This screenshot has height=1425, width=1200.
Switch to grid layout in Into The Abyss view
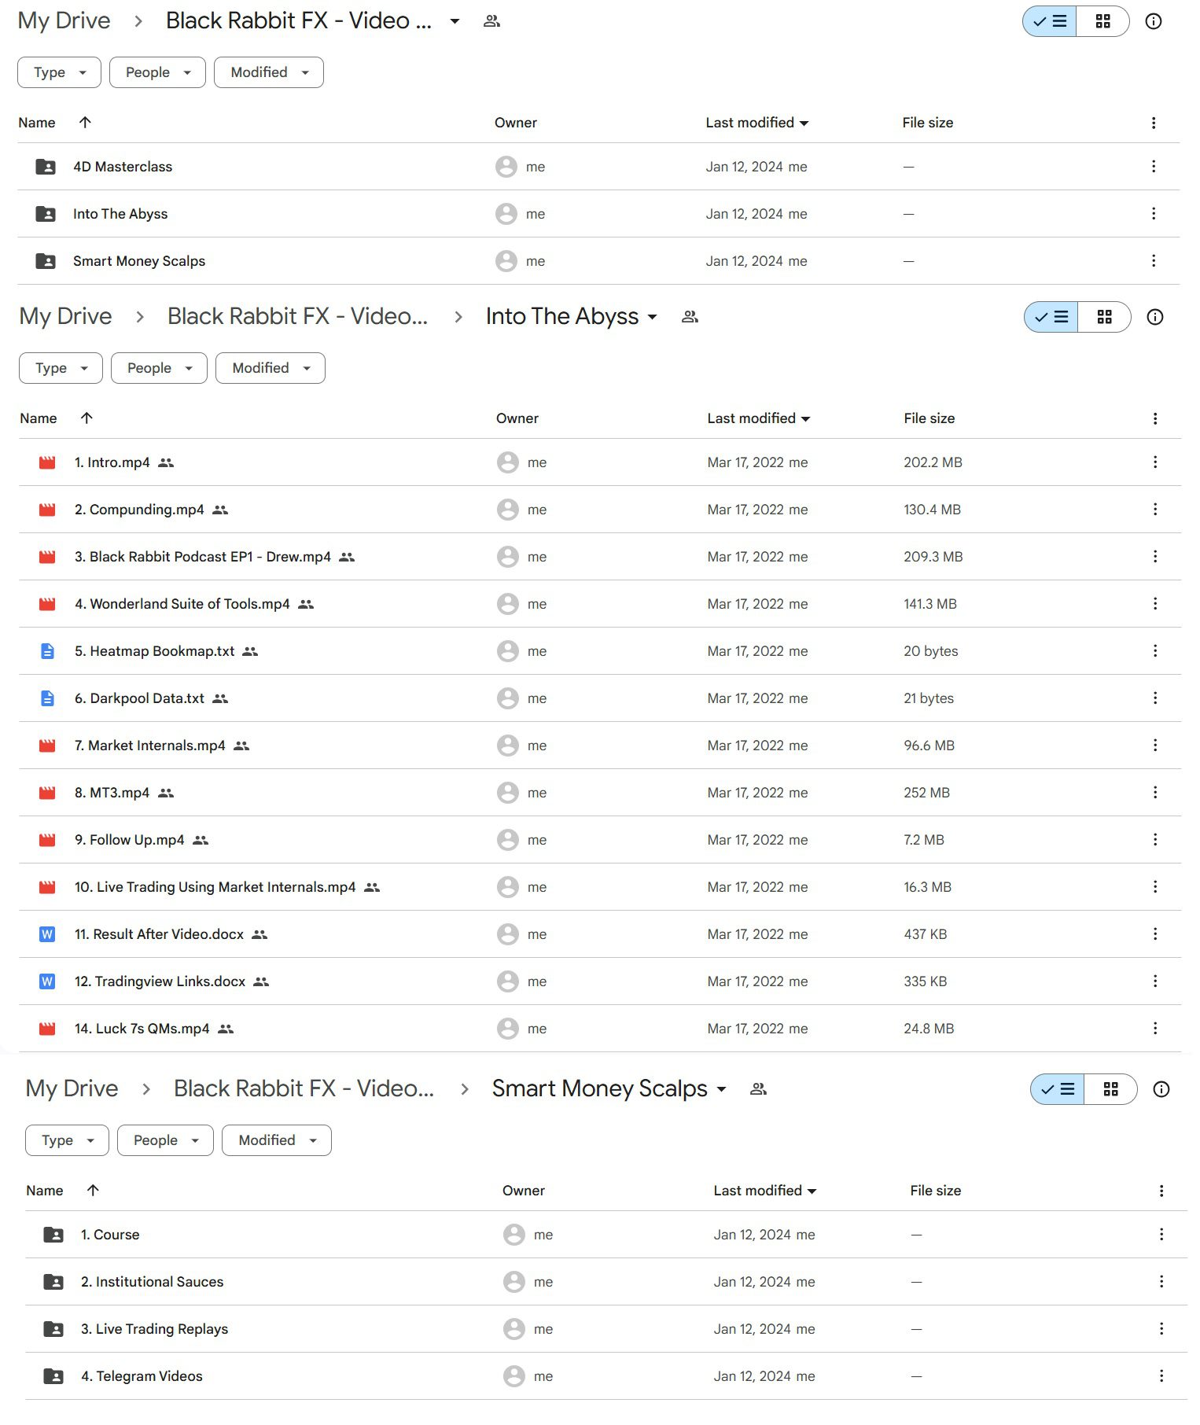1104,317
